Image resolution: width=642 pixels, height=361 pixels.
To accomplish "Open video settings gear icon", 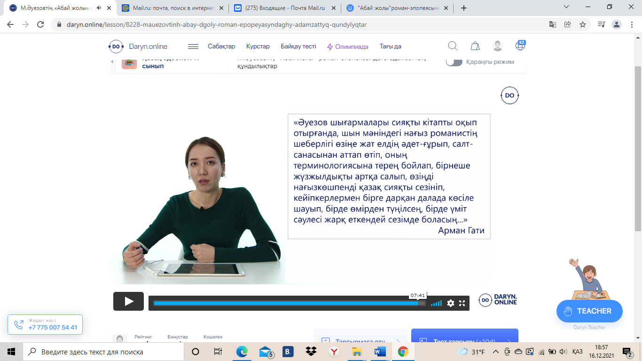I will point(451,303).
